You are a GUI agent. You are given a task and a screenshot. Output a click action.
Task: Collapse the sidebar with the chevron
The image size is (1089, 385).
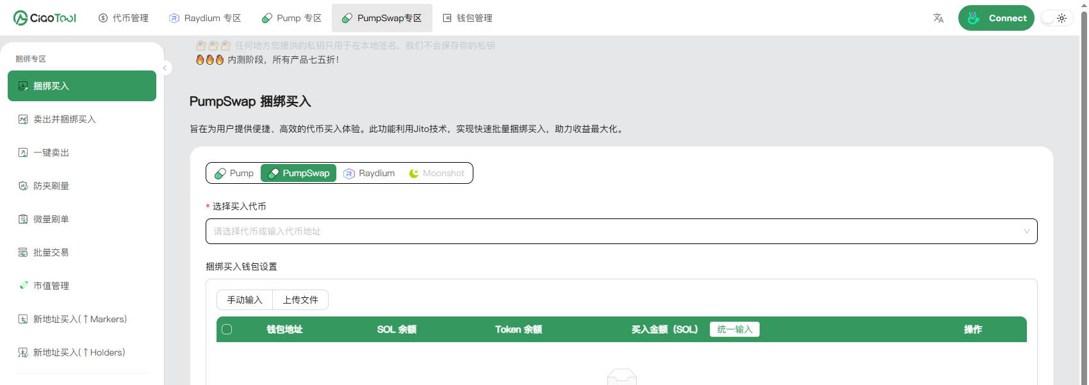pos(165,68)
